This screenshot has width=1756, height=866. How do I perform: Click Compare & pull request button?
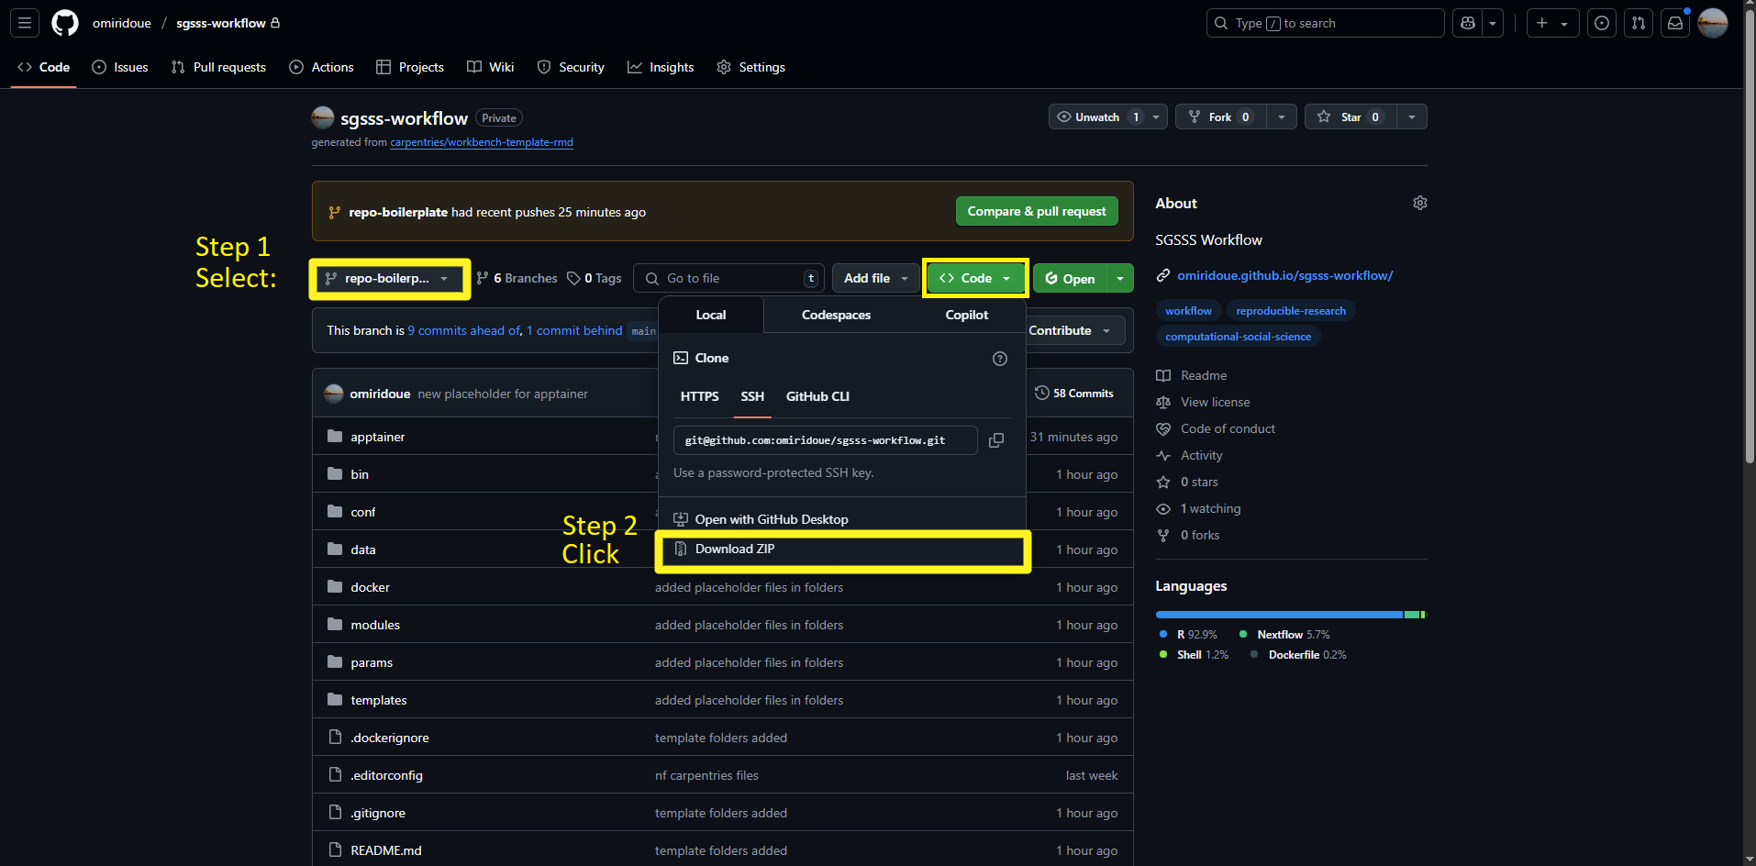pos(1037,211)
